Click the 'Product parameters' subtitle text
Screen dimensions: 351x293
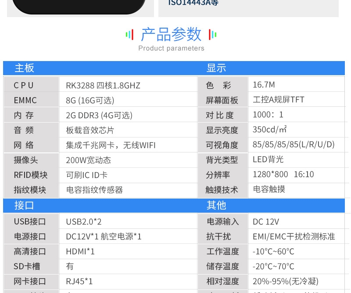pyautogui.click(x=171, y=48)
